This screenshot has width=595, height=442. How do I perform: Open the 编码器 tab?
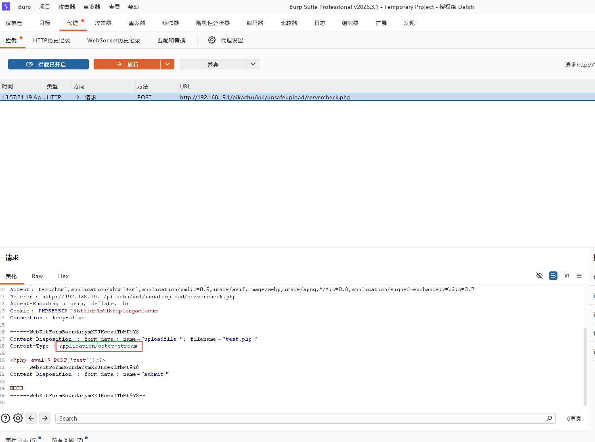(255, 23)
